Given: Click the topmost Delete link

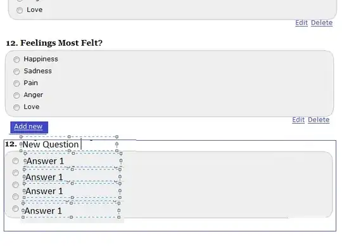Looking at the screenshot, I should 322,23.
